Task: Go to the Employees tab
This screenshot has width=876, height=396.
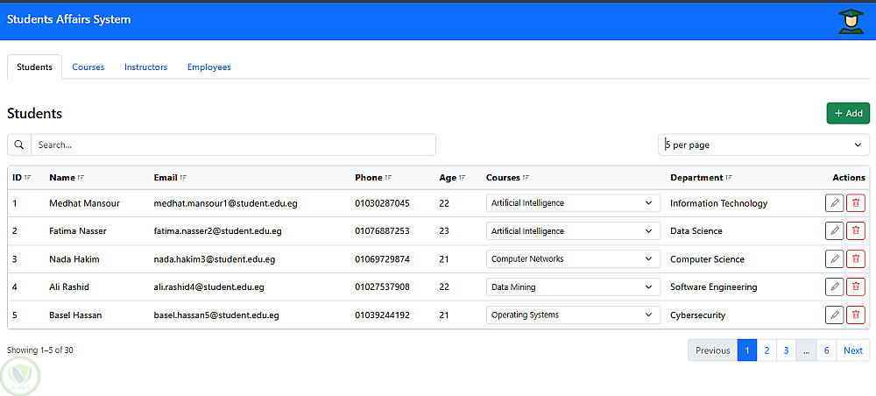Action: tap(208, 67)
